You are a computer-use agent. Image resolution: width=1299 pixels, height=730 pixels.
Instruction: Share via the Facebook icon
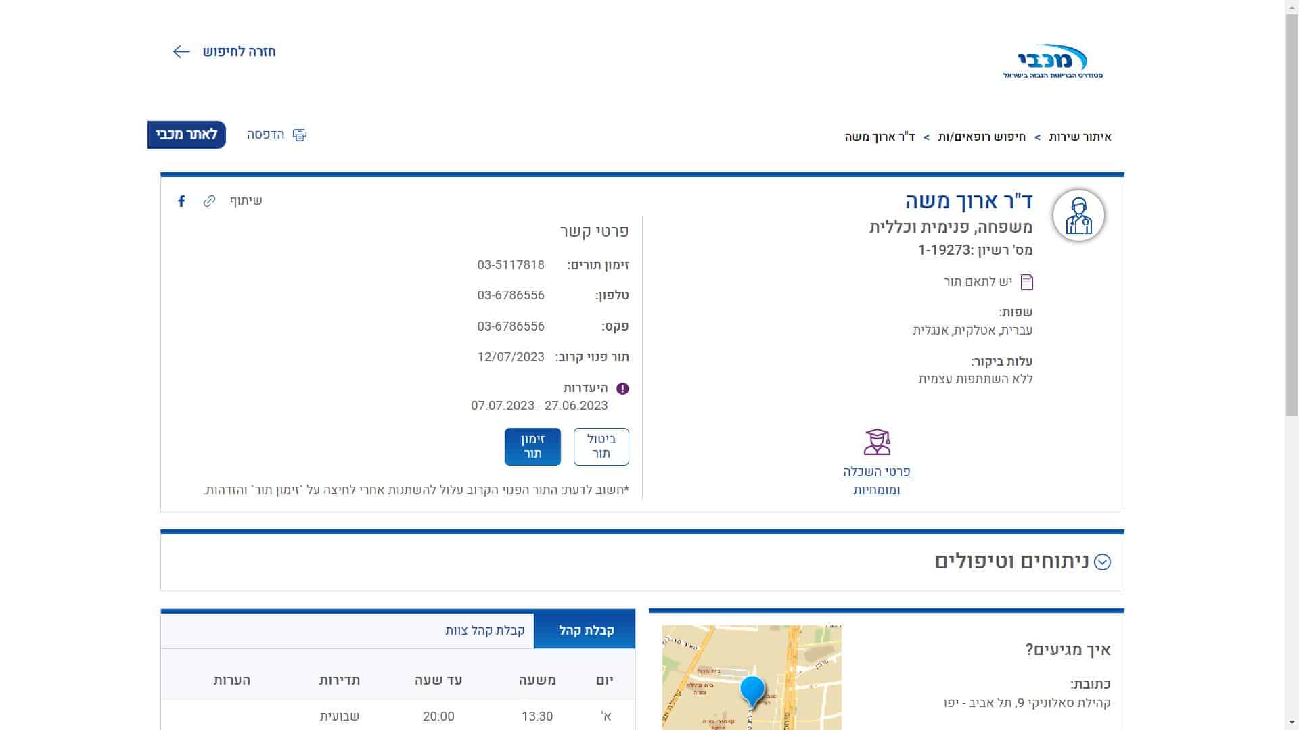click(181, 201)
